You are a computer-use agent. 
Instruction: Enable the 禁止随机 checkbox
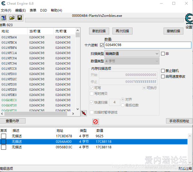click(163, 71)
